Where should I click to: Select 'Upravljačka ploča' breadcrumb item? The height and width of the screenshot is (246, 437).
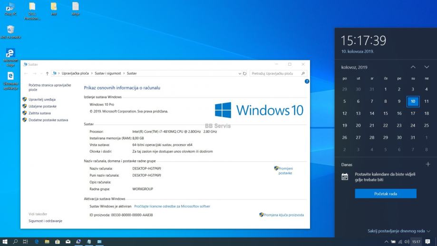pos(75,73)
